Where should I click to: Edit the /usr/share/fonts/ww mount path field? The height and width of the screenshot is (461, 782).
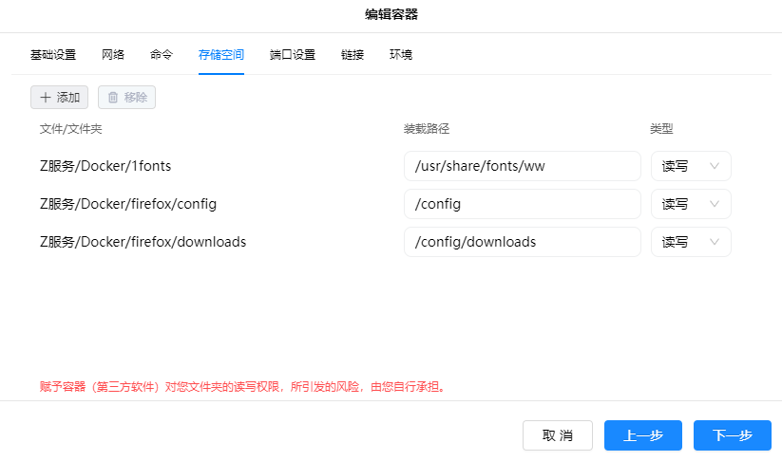tap(522, 166)
